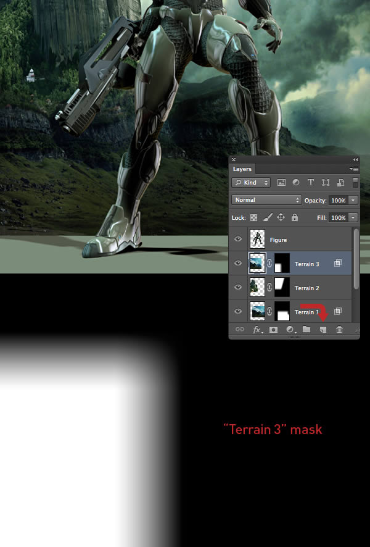This screenshot has width=370, height=547.
Task: Filter layers by type layers icon
Action: (310, 182)
